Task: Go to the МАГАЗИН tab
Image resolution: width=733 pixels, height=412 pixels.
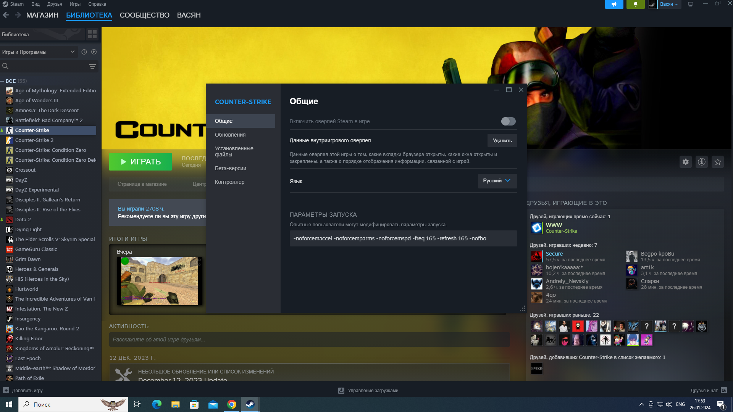Action: 42,15
